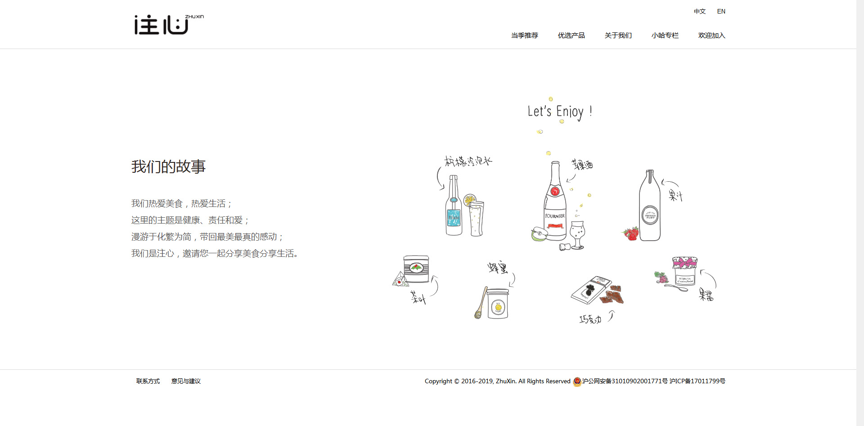Click the juice bottle with strawberries
The width and height of the screenshot is (864, 426).
coord(649,207)
